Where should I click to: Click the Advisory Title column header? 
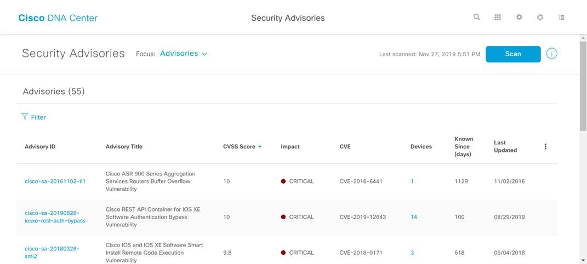point(124,146)
